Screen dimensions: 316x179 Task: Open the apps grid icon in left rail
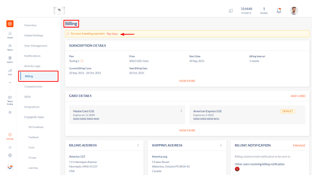[10, 113]
